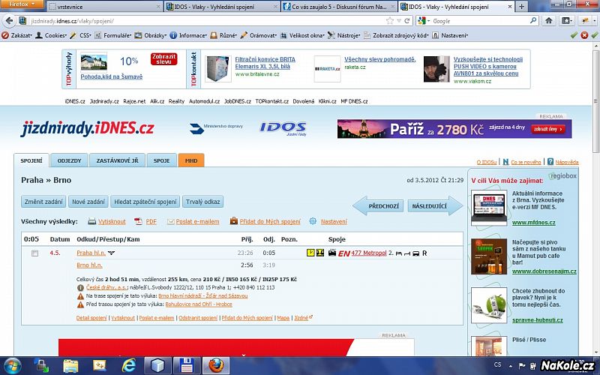Click the yellow timetable icon in Praha row
600x375 pixels.
[310, 253]
